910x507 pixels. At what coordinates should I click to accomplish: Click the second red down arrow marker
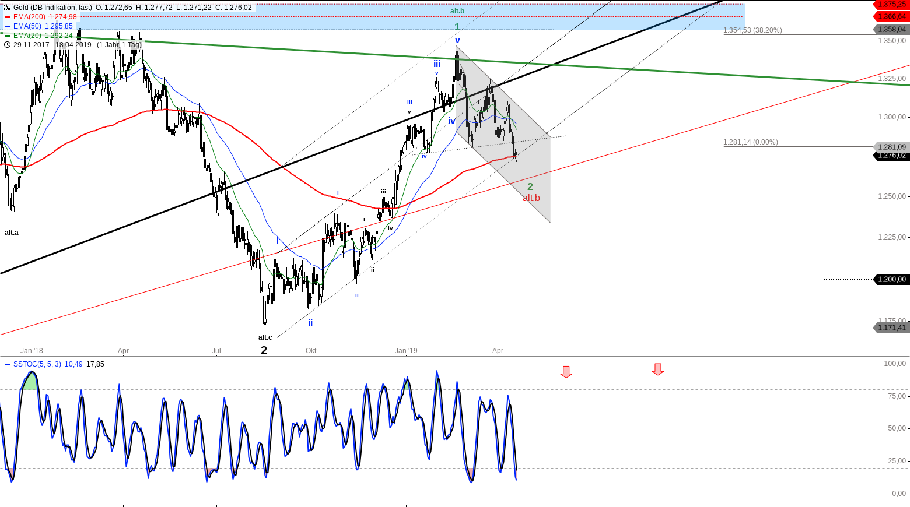point(658,369)
